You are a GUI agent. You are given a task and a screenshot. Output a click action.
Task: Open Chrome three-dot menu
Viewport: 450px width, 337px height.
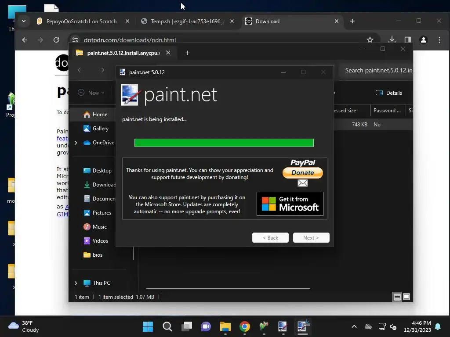pyautogui.click(x=439, y=40)
